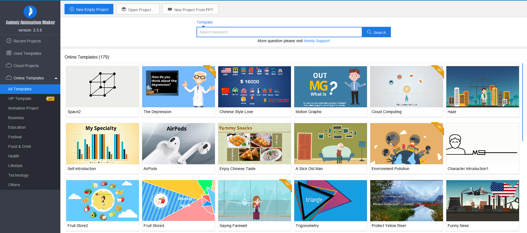This screenshot has width=527, height=233.
Task: Click the Online Templates cloud icon
Action: click(9, 78)
